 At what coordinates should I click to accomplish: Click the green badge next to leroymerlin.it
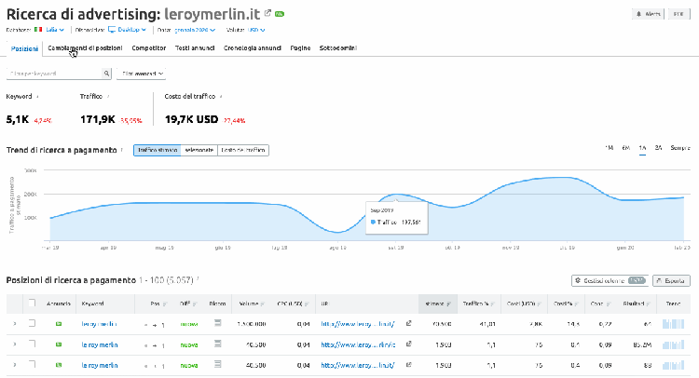point(280,14)
